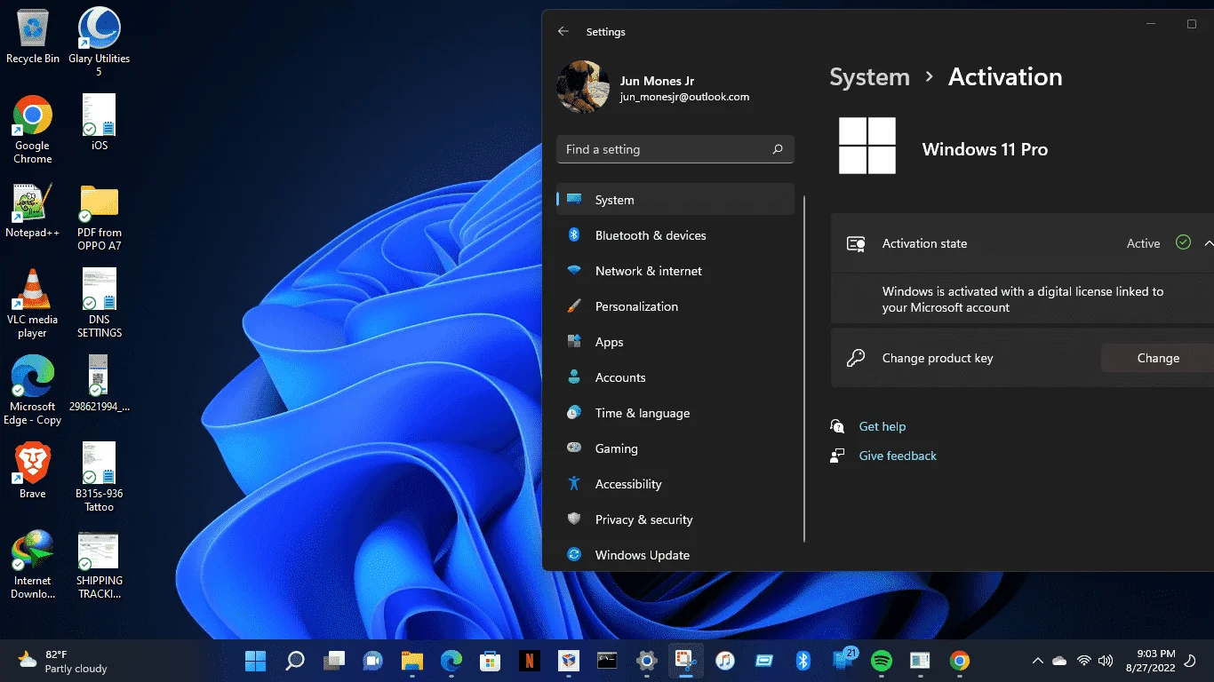This screenshot has width=1214, height=682.
Task: Open the Recycle Bin desktop icon
Action: pyautogui.click(x=33, y=36)
